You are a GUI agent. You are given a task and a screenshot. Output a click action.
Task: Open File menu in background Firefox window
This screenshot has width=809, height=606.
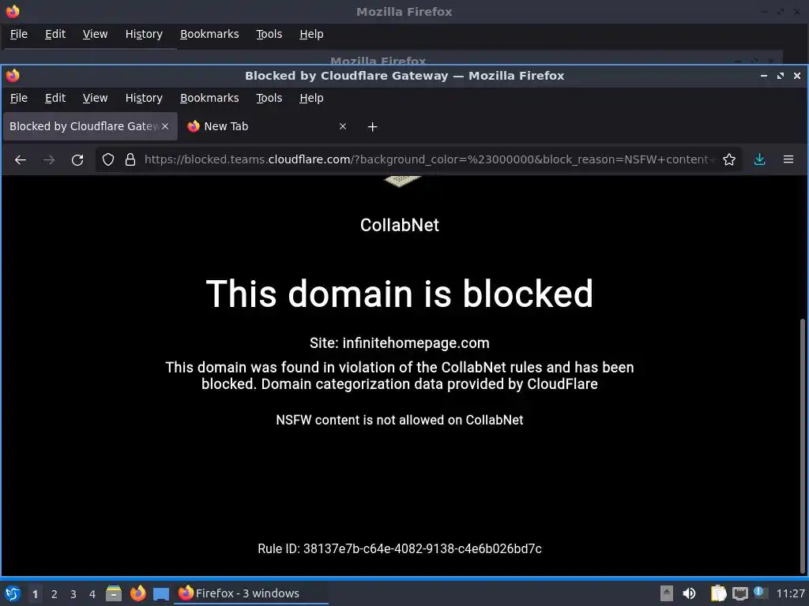19,34
